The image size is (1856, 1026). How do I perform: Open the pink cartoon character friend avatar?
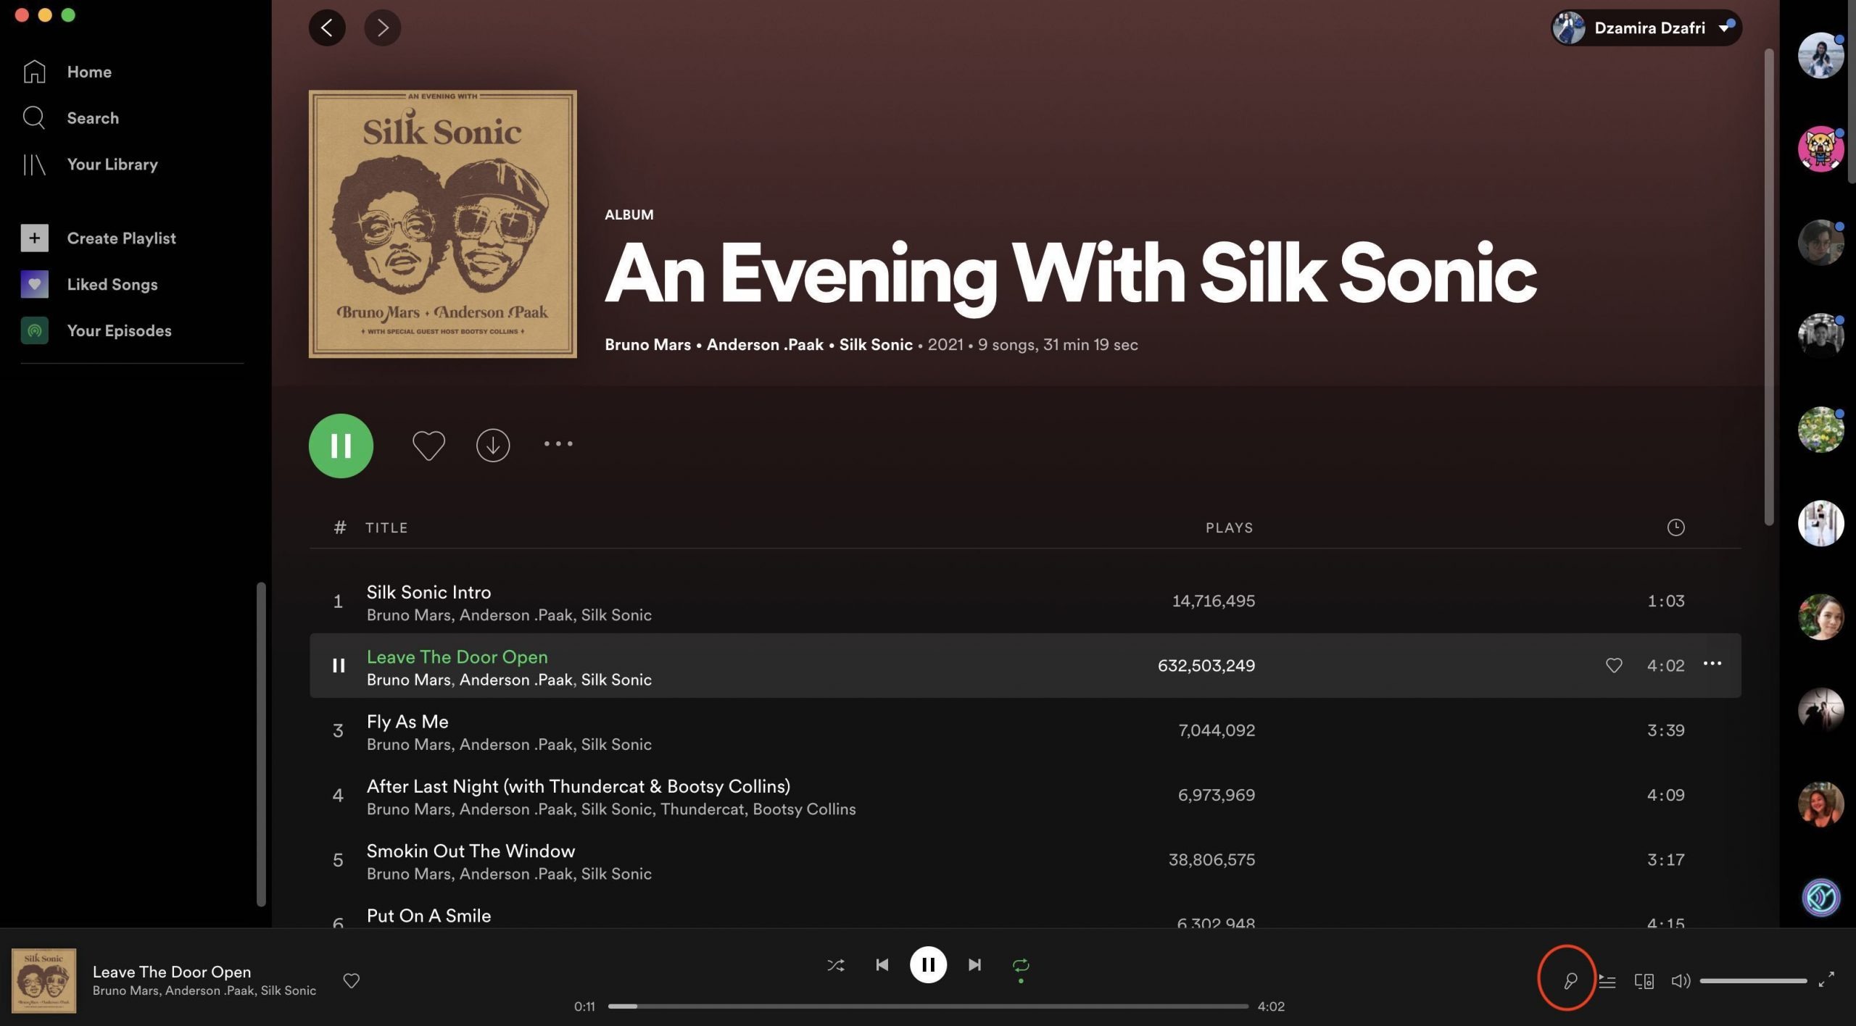1820,149
